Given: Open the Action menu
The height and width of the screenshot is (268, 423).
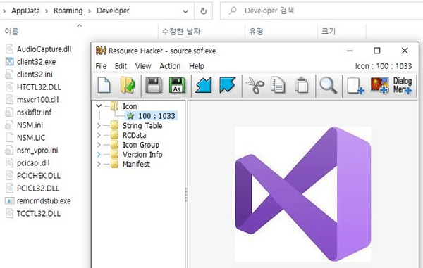Looking at the screenshot, I should coord(170,66).
